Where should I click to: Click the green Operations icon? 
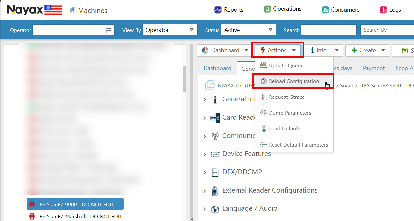268,9
